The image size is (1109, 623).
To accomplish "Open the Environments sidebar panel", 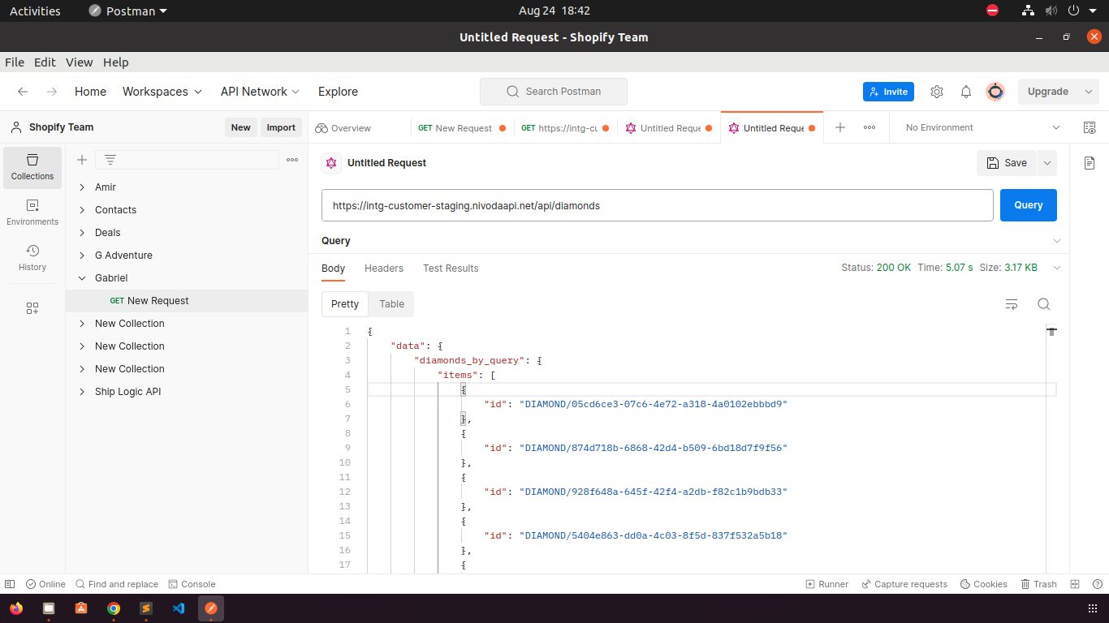I will click(x=32, y=212).
